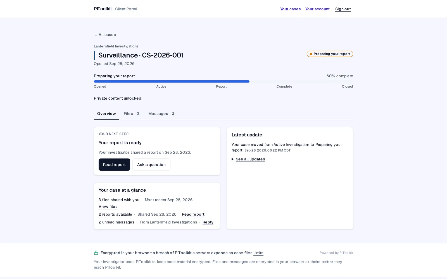Open Your account page
This screenshot has width=447, height=279.
click(317, 9)
